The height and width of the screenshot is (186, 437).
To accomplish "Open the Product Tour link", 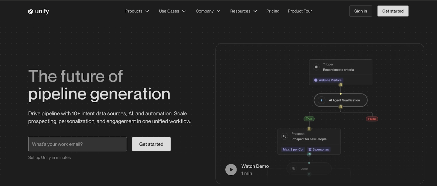I will (300, 11).
